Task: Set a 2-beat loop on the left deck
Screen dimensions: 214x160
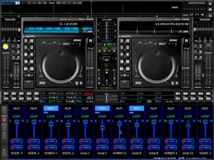Action: [x=32, y=48]
